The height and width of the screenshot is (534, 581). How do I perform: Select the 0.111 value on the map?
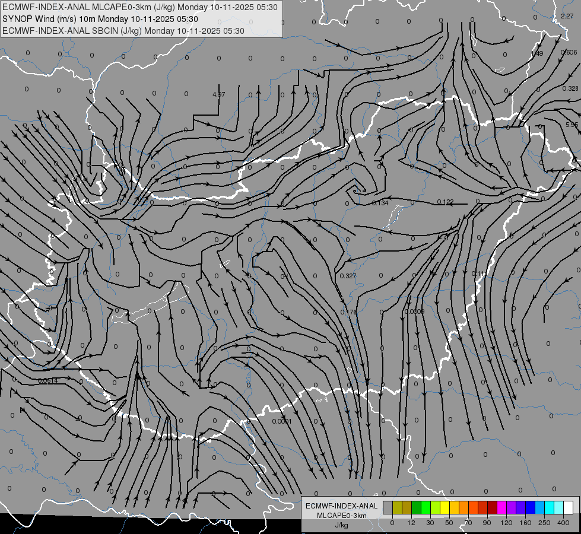pyautogui.click(x=480, y=274)
